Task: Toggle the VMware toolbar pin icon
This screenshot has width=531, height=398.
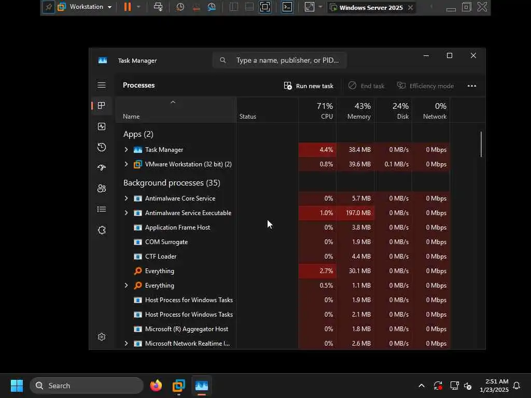Action: pos(48,7)
